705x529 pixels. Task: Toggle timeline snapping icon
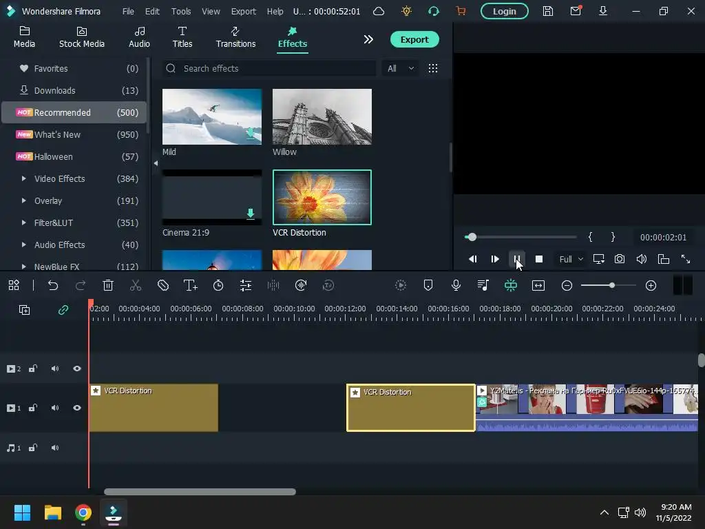click(x=511, y=285)
